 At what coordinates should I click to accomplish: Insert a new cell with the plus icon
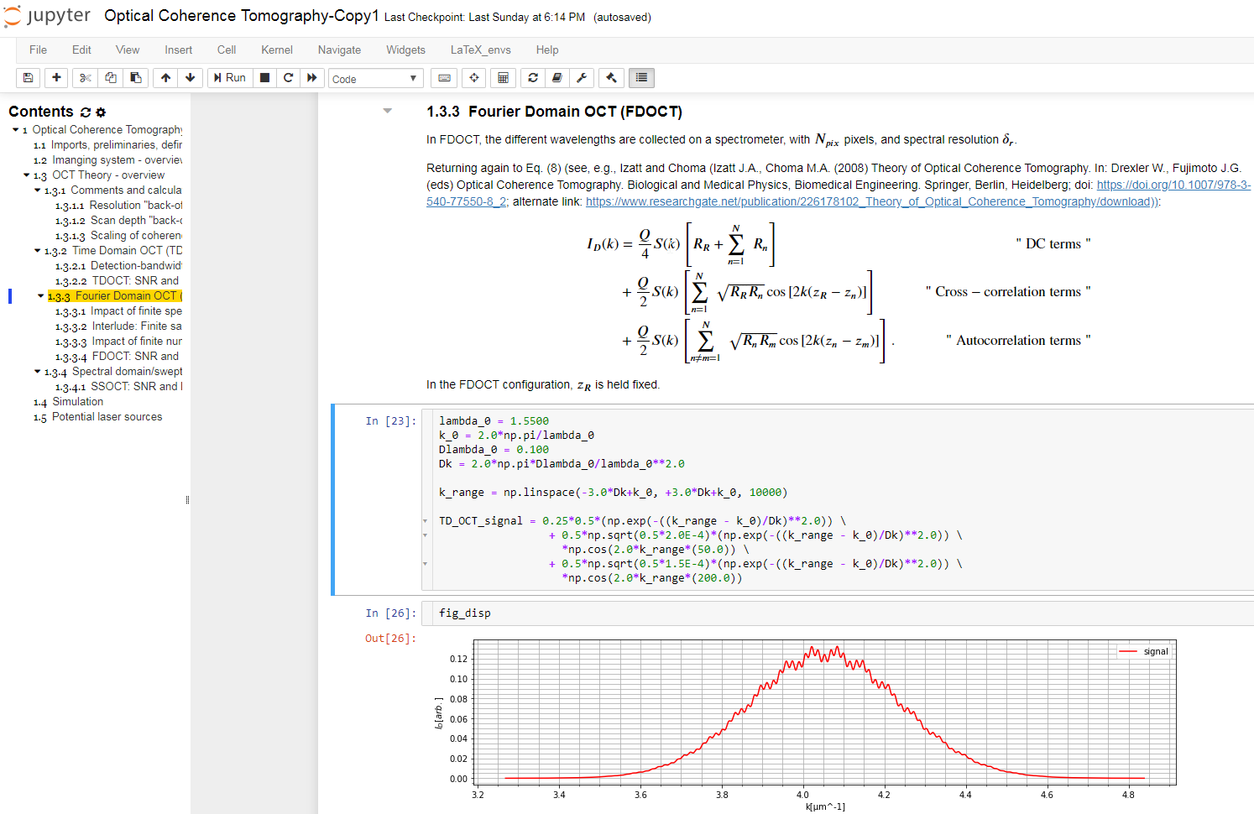click(55, 77)
